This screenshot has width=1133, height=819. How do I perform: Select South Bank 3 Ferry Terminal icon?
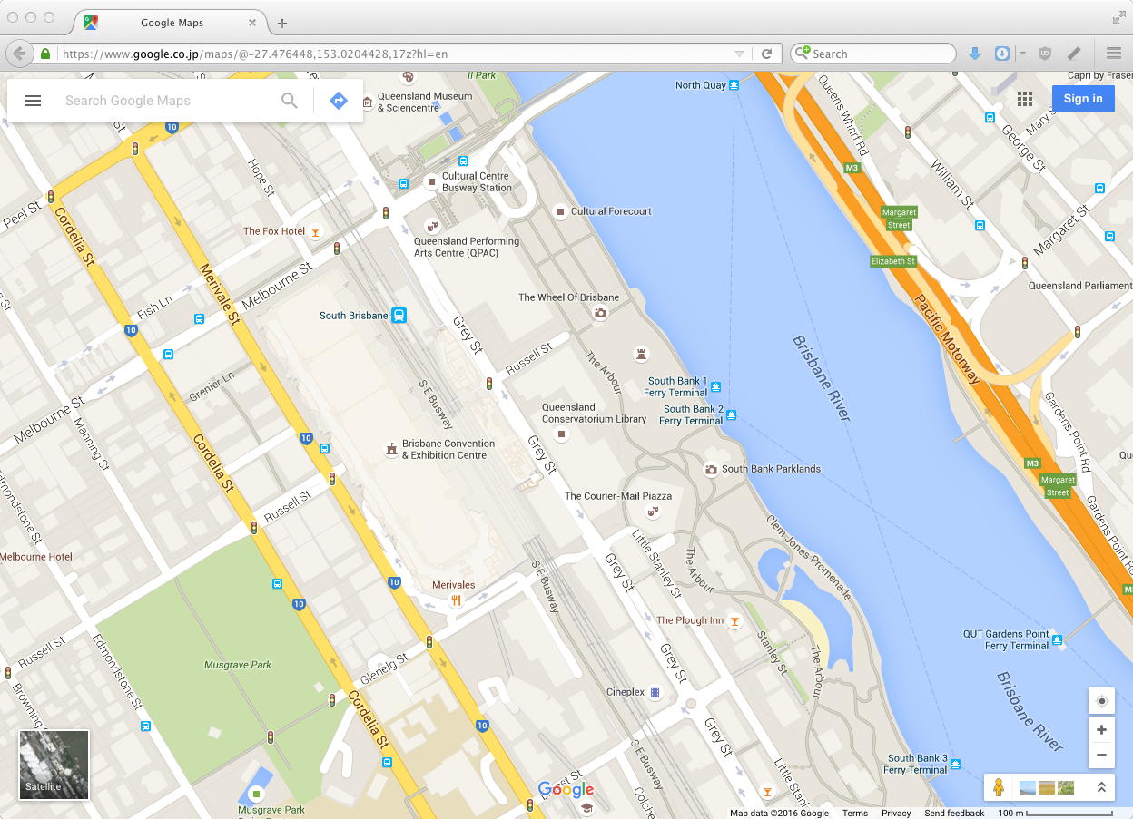(x=956, y=764)
